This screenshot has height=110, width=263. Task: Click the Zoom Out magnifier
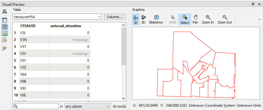[225, 19]
